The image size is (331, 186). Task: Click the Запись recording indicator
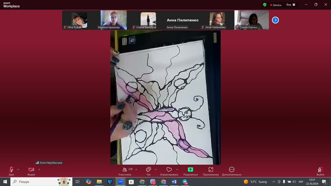pos(276,5)
